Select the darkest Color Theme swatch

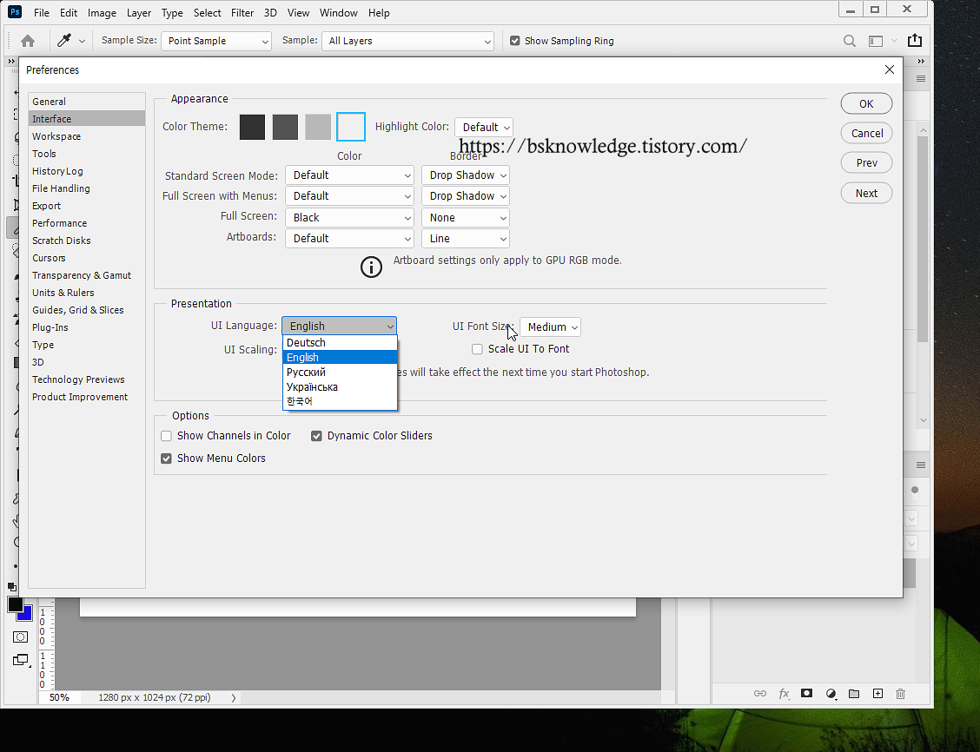pos(253,128)
